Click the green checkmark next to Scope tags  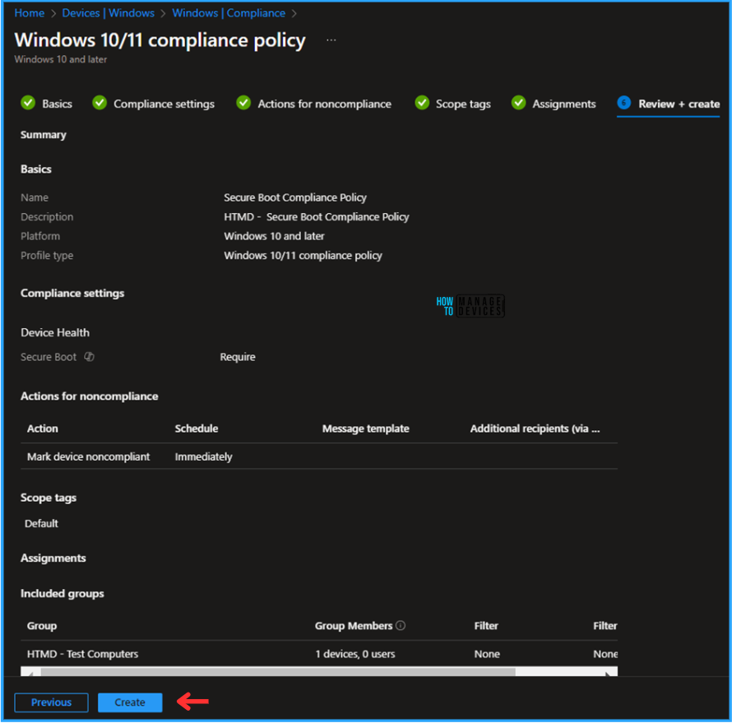click(x=422, y=103)
